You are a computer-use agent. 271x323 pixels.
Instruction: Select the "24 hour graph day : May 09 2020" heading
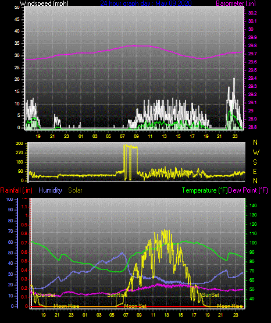(x=146, y=3)
